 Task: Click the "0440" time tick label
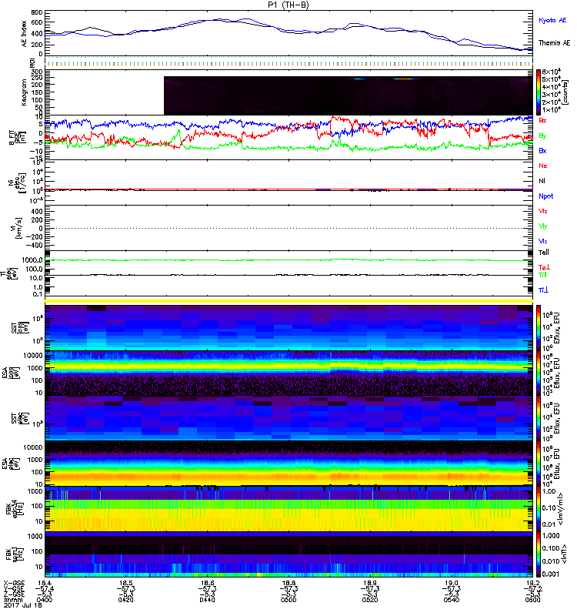[207, 600]
